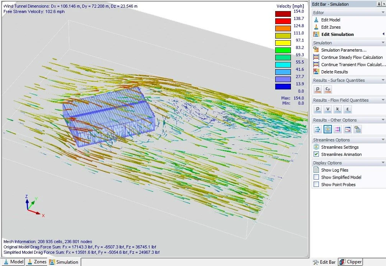Check the Show Point Probes box
Screen dimensions: 386x266
(x=316, y=184)
